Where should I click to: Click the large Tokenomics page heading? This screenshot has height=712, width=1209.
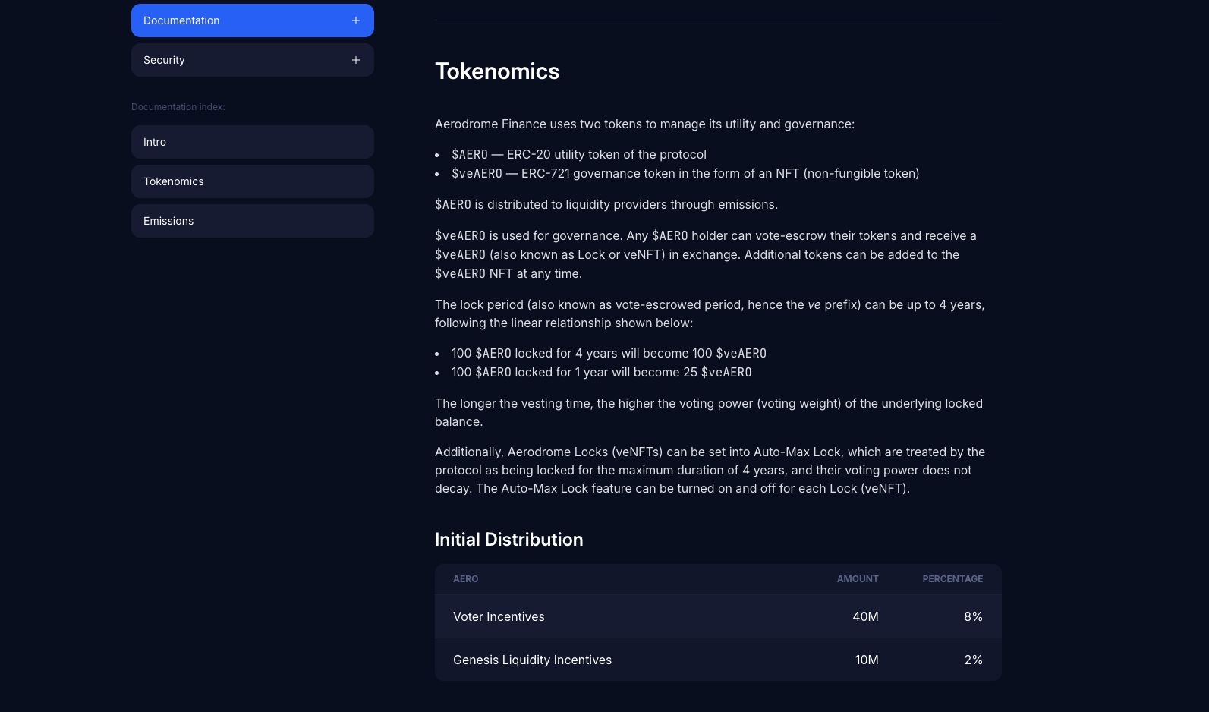497,71
